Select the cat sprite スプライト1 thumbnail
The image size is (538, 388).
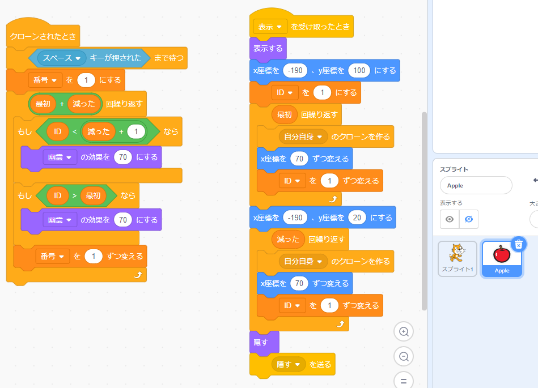pos(457,258)
